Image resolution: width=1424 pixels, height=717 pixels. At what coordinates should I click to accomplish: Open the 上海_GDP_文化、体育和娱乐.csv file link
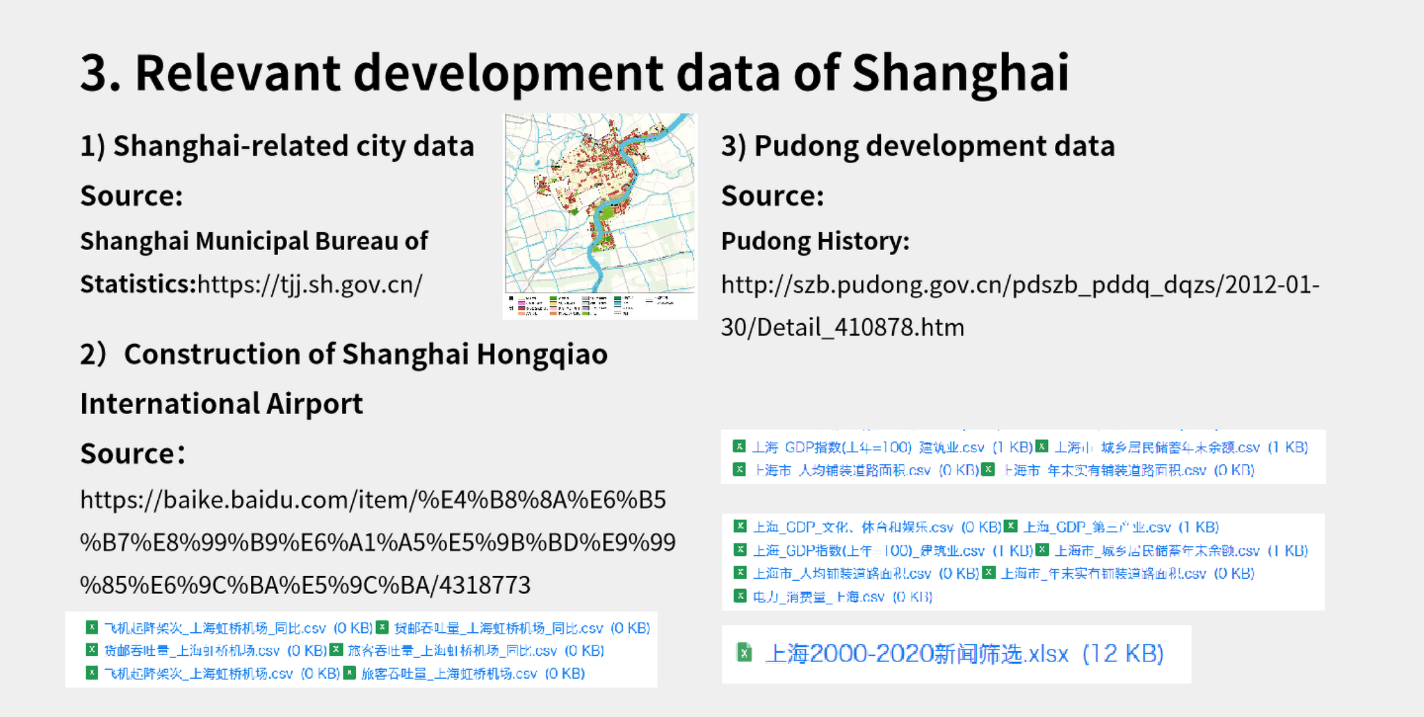[877, 527]
